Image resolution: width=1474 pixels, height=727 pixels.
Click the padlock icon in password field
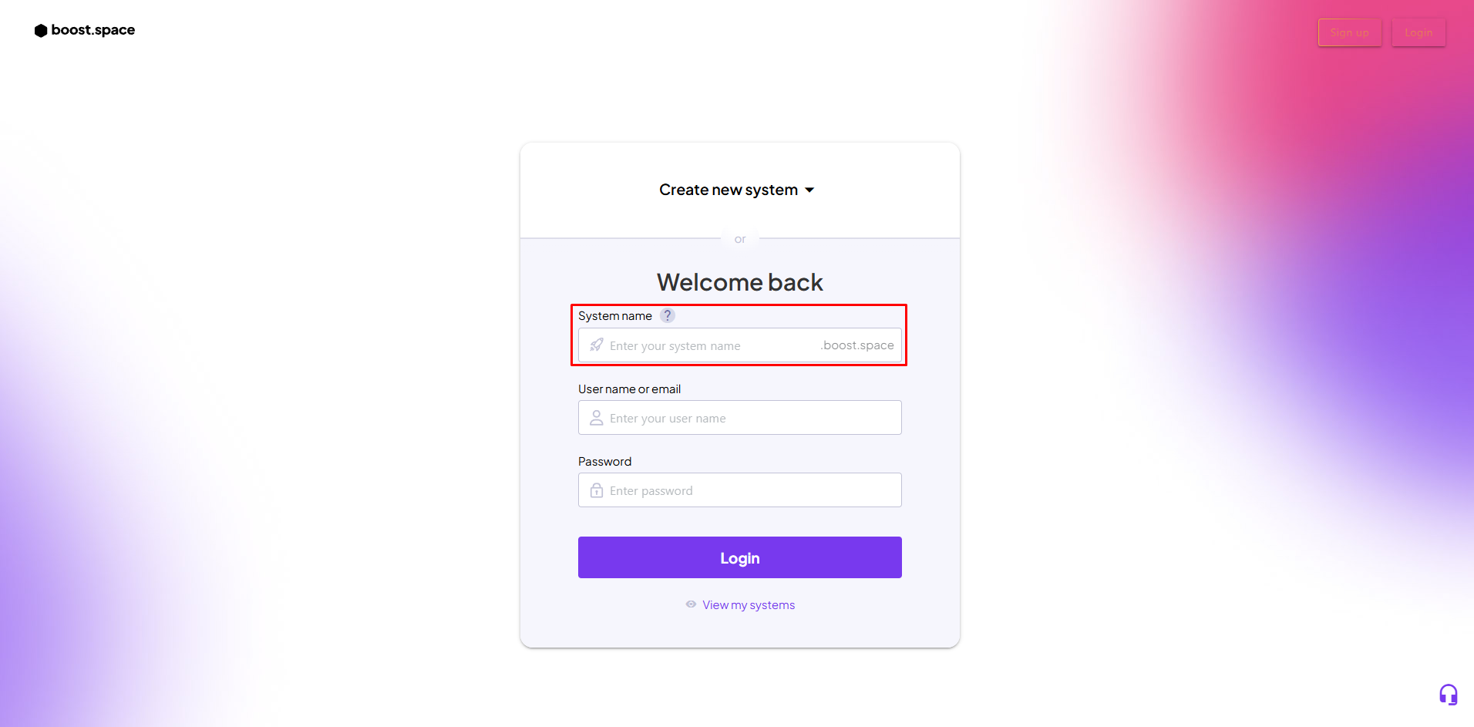pyautogui.click(x=597, y=490)
